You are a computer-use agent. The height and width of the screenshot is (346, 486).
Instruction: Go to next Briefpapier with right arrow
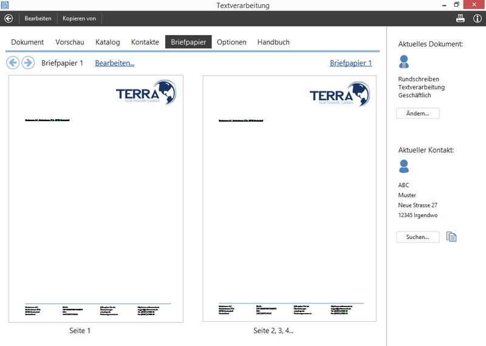click(28, 63)
